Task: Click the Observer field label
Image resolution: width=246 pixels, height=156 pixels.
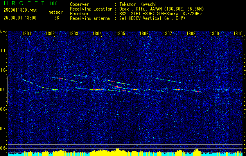Action: [x=79, y=4]
